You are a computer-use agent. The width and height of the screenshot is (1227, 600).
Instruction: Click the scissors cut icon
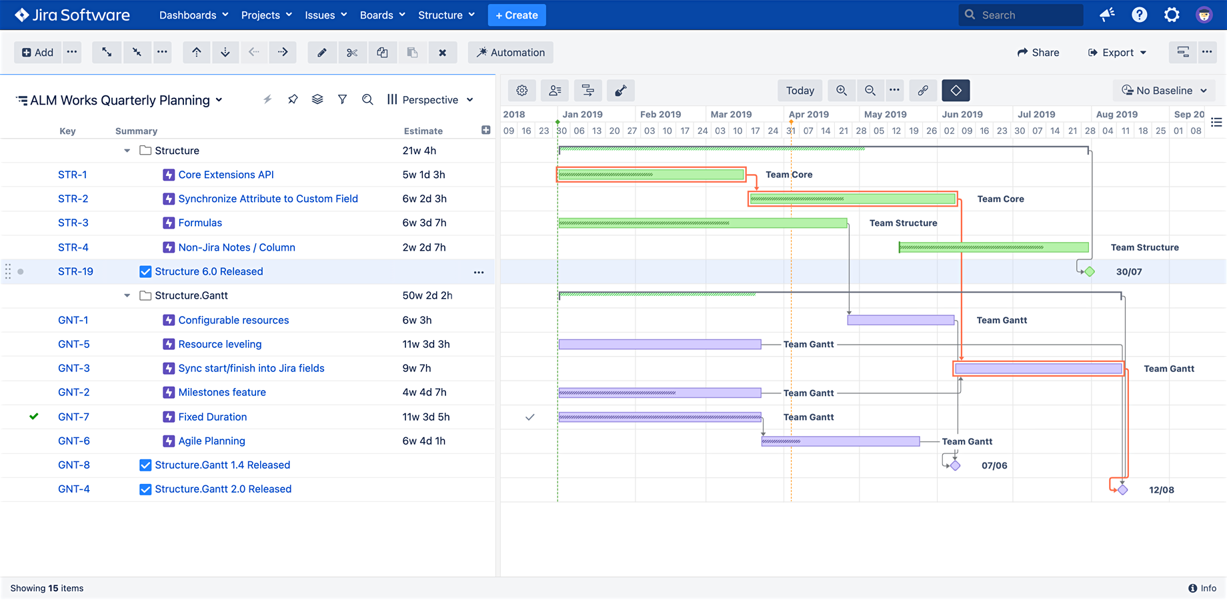coord(352,52)
